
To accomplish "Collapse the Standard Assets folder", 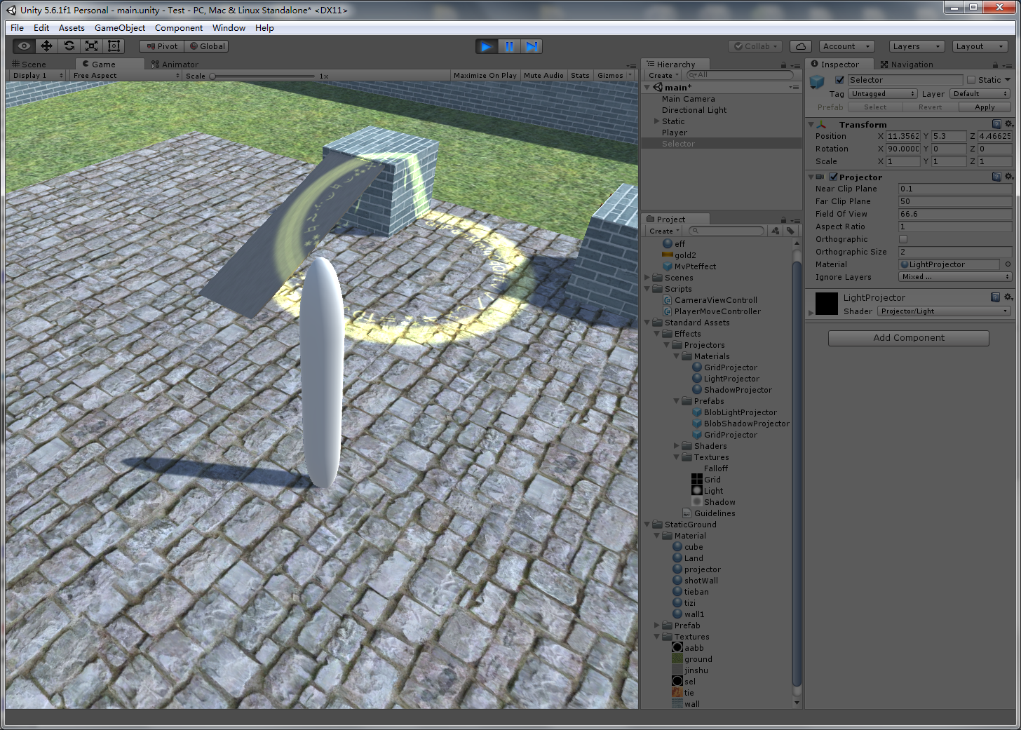I will coord(647,323).
